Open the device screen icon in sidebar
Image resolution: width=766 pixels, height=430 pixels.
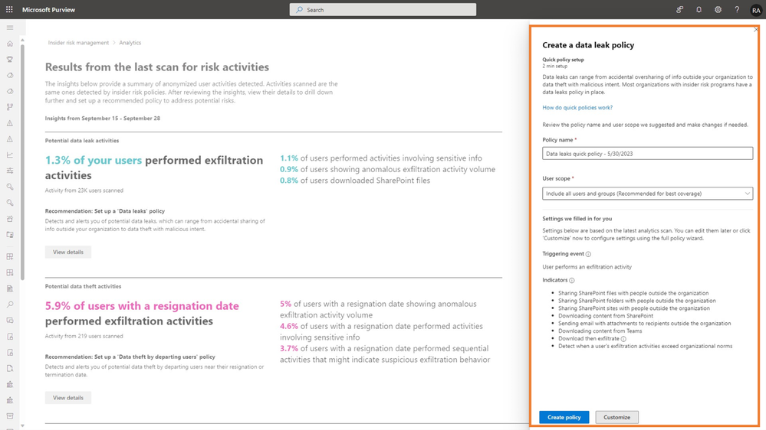[10, 234]
